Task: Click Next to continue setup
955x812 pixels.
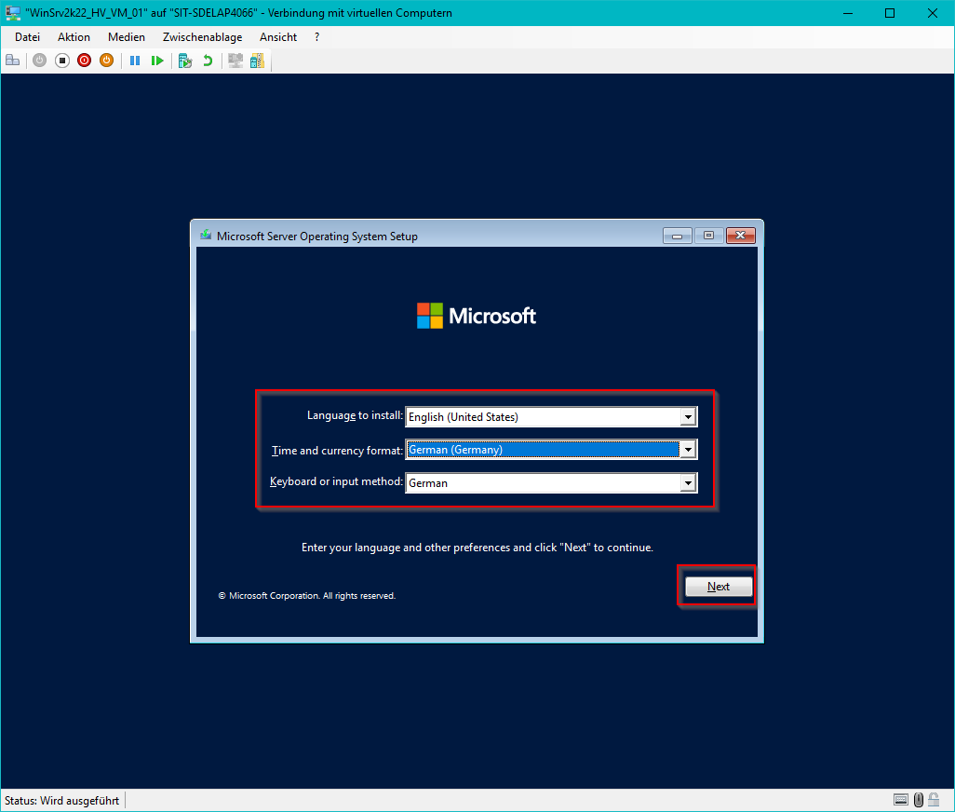Action: (718, 587)
